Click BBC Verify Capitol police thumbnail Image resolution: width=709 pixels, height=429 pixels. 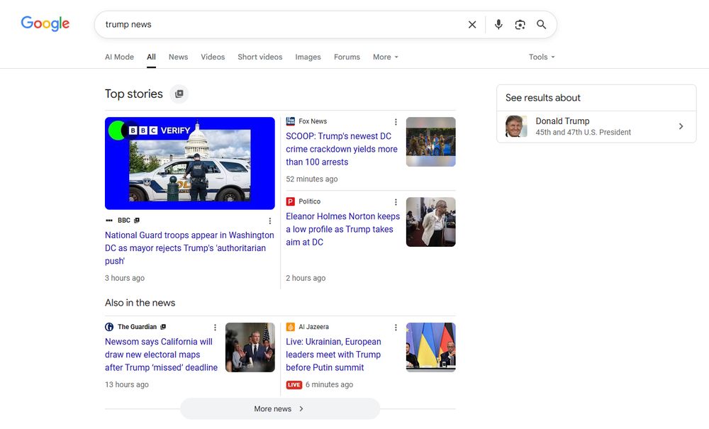point(190,163)
